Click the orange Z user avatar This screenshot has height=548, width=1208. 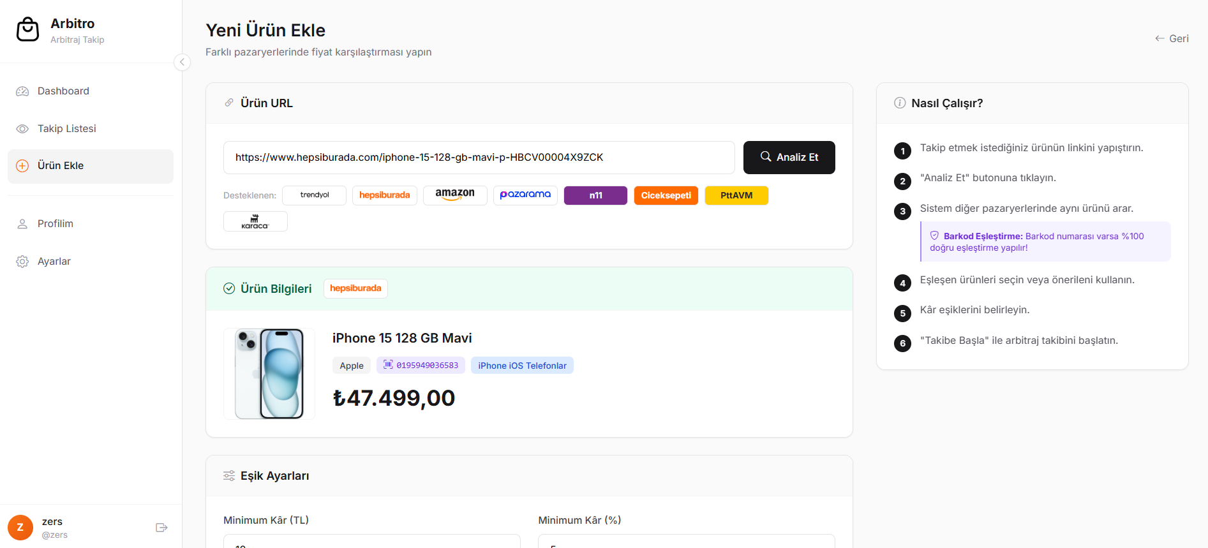(20, 528)
